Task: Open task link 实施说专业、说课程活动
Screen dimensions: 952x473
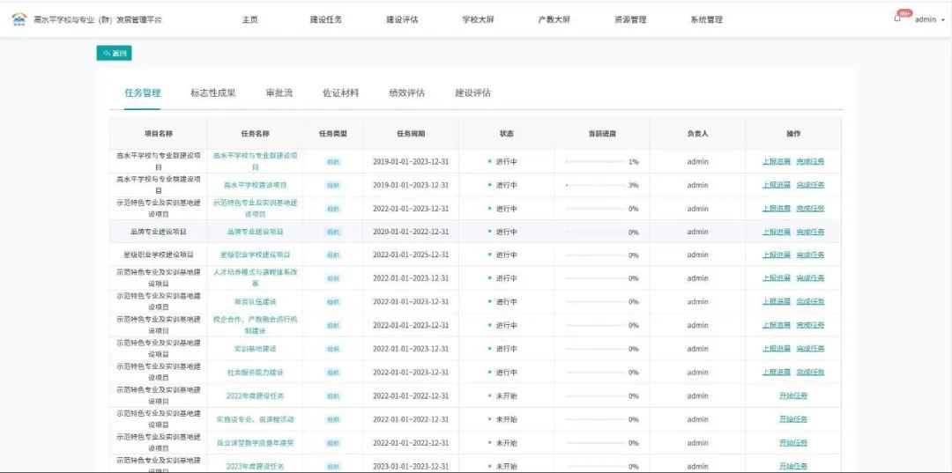Action: (x=255, y=419)
